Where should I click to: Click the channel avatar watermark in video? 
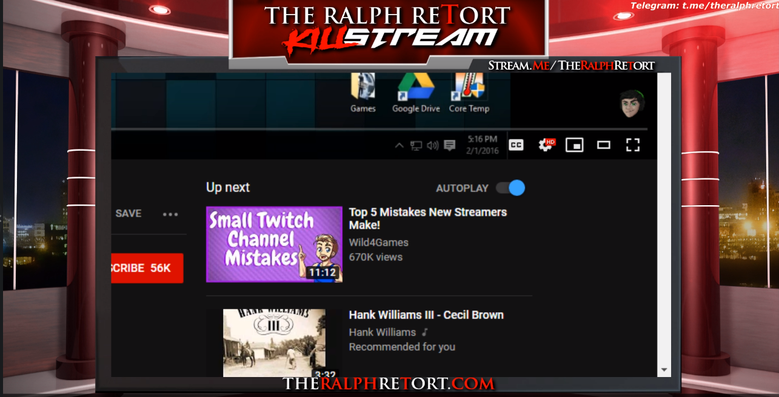coord(632,103)
